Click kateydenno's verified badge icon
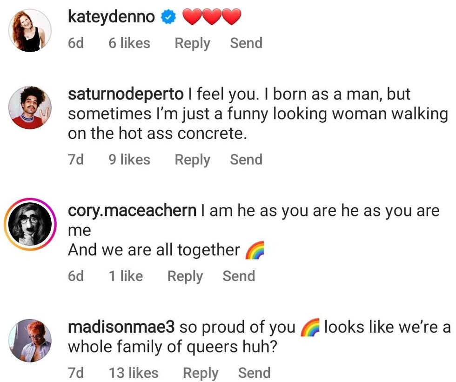This screenshot has width=456, height=382. (x=168, y=18)
